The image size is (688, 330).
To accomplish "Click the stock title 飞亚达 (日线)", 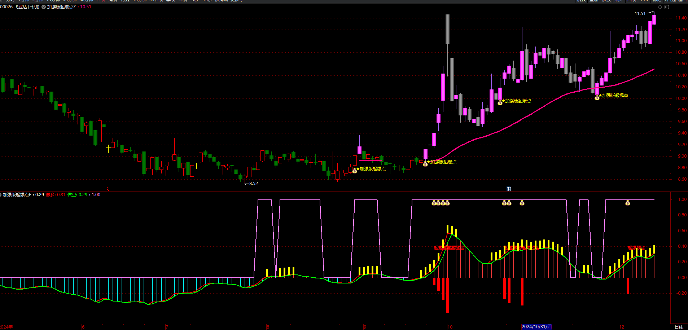I will pos(27,7).
